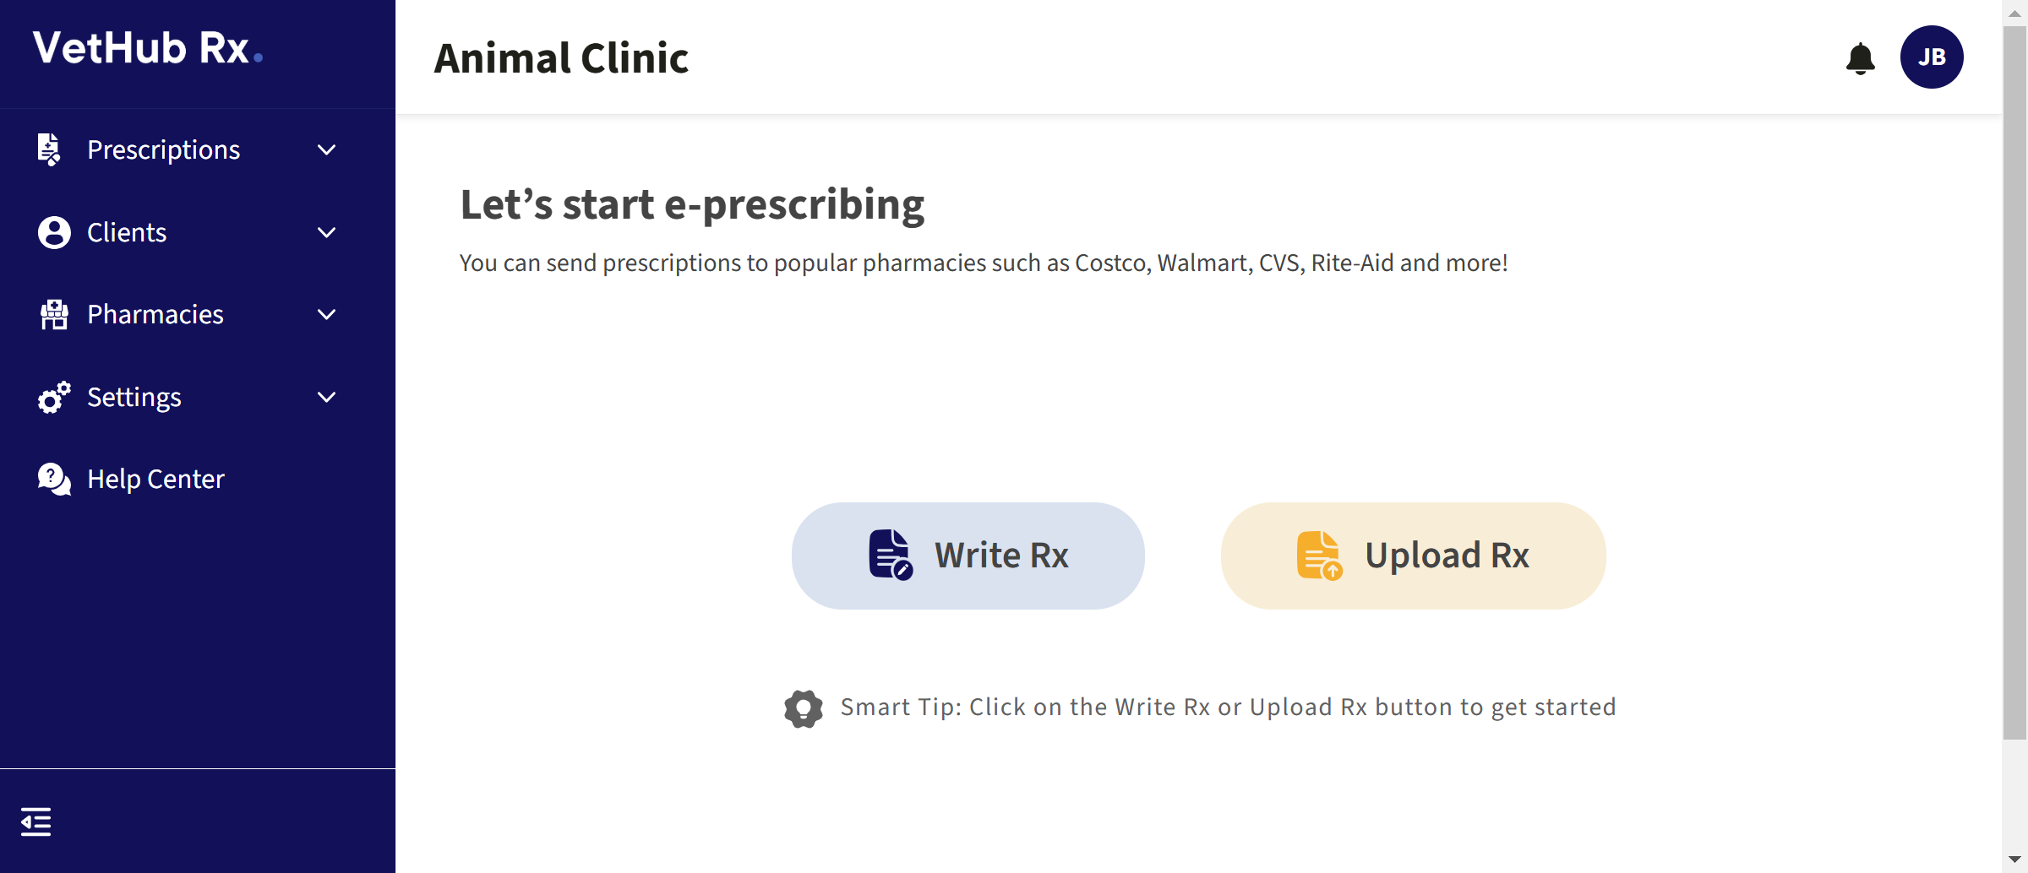Open the JB user avatar menu
The image size is (2028, 873).
coord(1931,57)
